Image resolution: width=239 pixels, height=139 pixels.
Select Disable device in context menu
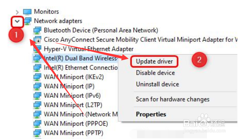(155, 73)
